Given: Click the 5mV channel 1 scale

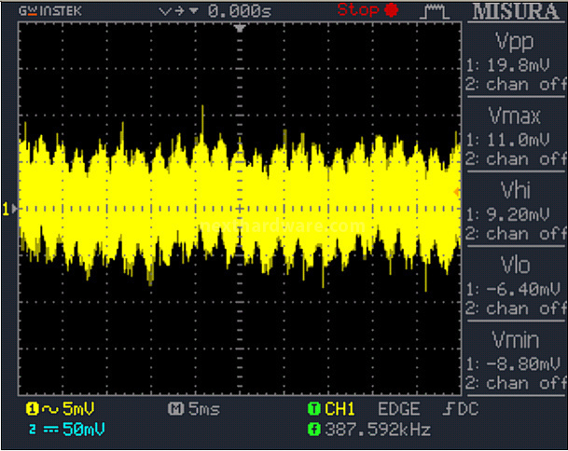Looking at the screenshot, I should pyautogui.click(x=78, y=409).
